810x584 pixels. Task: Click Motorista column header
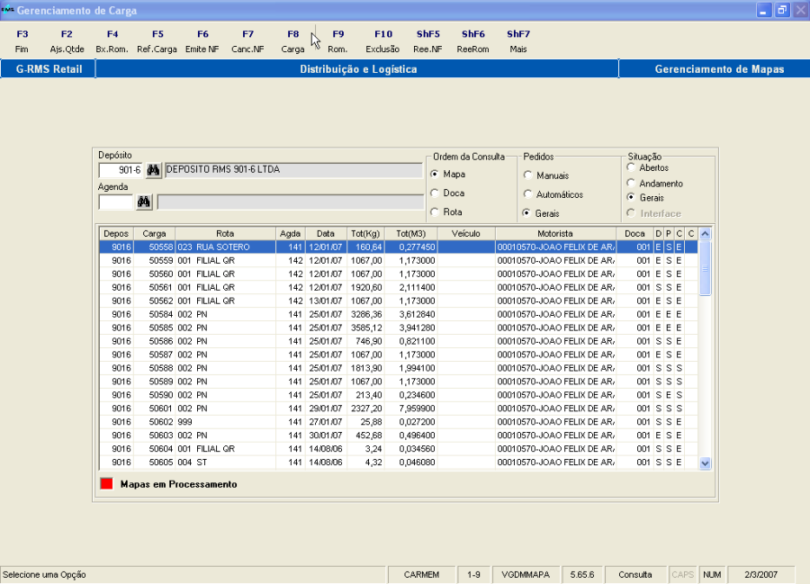(x=555, y=233)
